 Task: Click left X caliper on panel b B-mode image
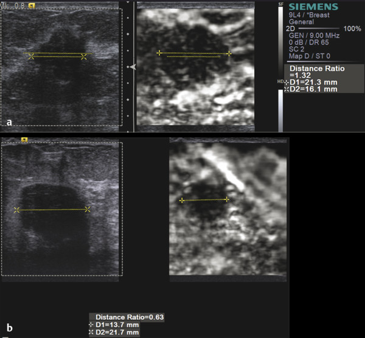tap(17, 210)
